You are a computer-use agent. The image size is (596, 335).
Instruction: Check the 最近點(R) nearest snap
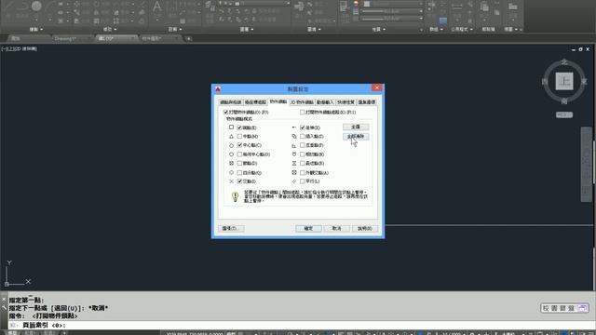click(303, 163)
